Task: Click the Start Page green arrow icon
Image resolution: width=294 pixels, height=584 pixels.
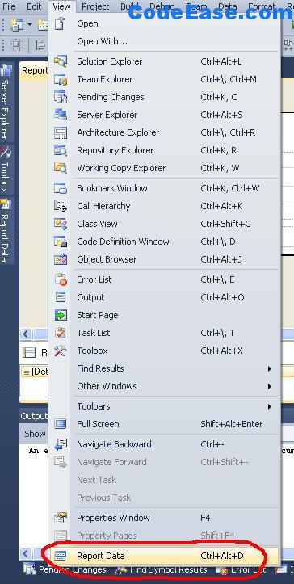Action: point(61,315)
